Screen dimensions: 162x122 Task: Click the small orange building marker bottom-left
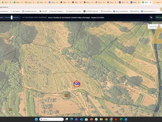coord(10,110)
